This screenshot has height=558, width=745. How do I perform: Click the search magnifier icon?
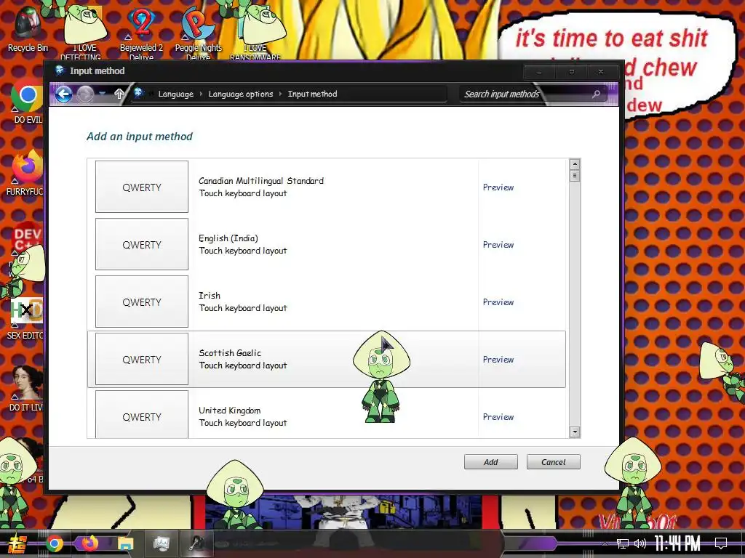pyautogui.click(x=596, y=94)
